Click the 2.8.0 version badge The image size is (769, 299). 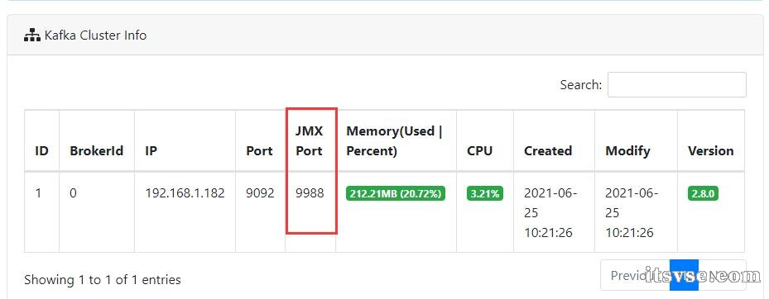(x=704, y=193)
